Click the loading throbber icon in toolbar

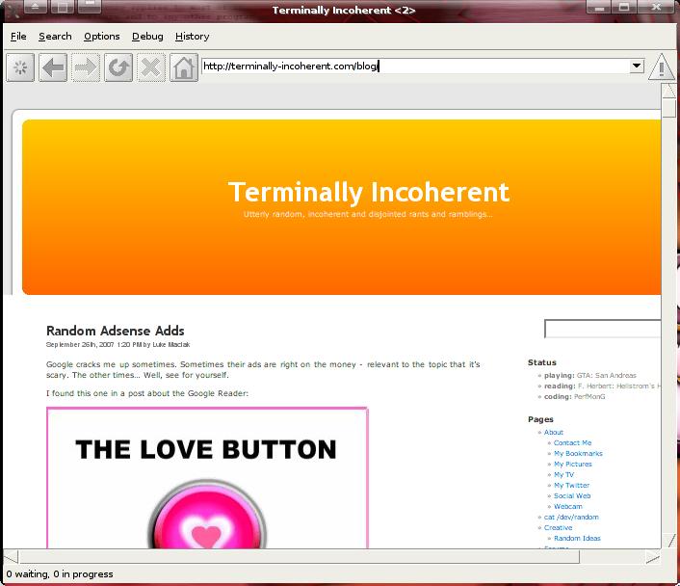(20, 67)
